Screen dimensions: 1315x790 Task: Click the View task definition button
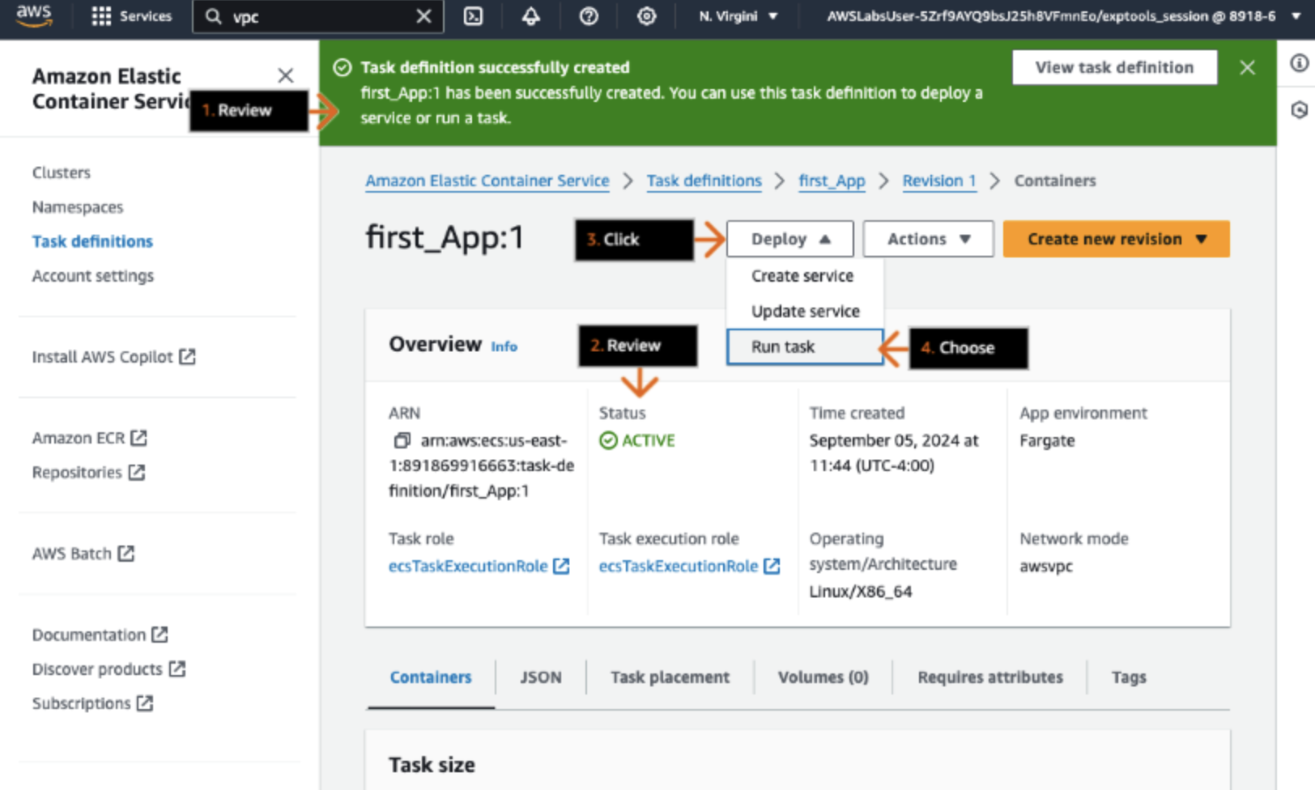1114,67
